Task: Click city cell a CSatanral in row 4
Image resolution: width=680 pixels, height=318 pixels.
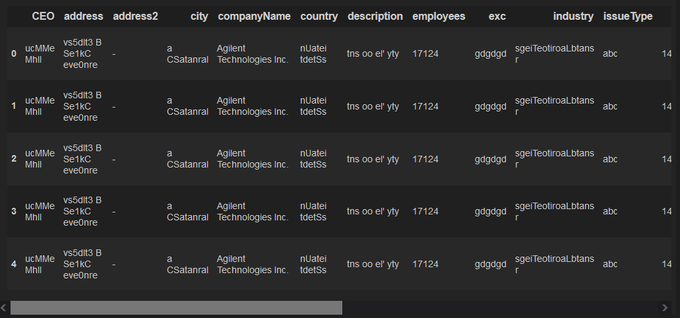Action: click(188, 264)
